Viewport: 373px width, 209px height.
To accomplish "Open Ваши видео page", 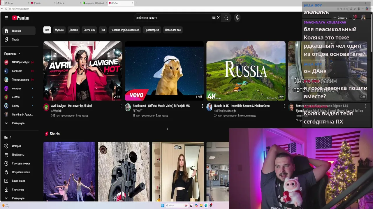I will pyautogui.click(x=18, y=181).
